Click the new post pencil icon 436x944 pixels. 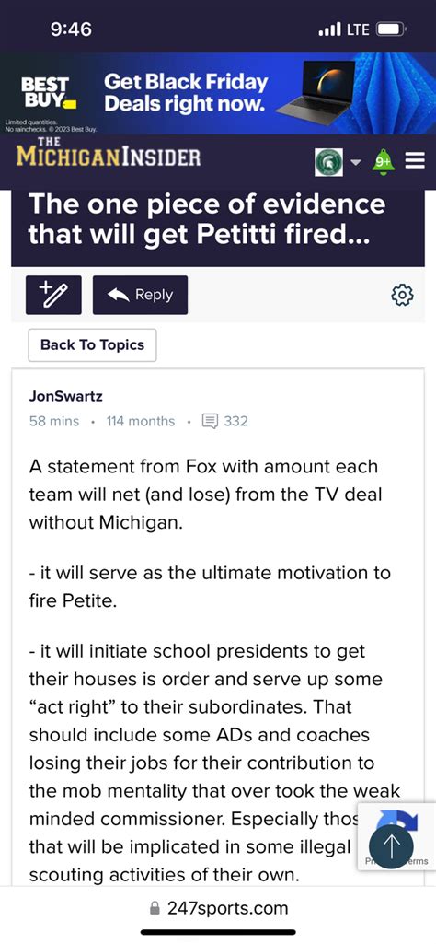[53, 295]
